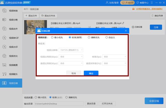Click 首页 in the breadcrumb
The image size is (166, 108).
tap(26, 9)
